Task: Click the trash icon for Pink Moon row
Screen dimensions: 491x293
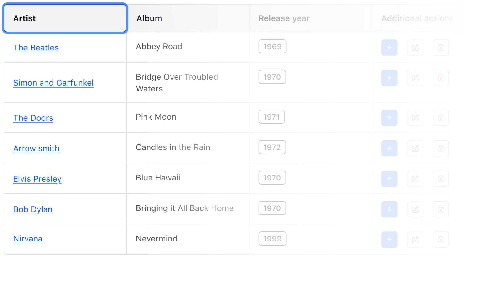Action: click(441, 118)
